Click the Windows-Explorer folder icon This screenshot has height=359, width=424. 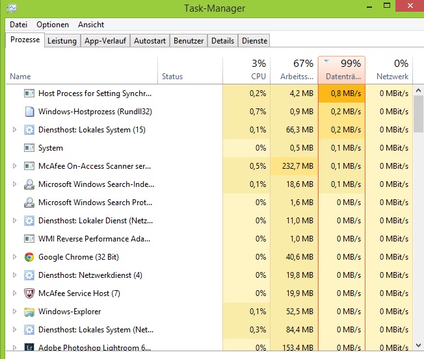(29, 312)
